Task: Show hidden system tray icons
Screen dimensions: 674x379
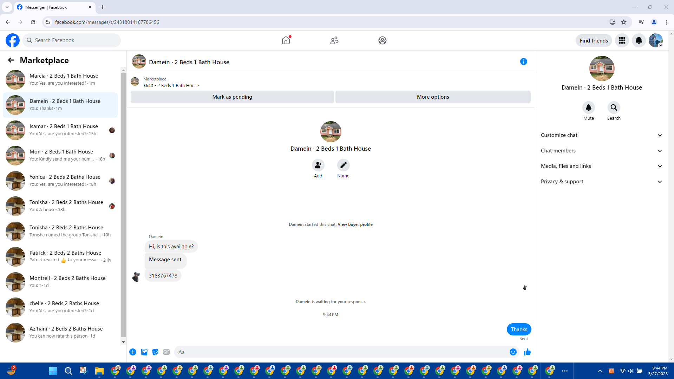Action: click(x=600, y=371)
